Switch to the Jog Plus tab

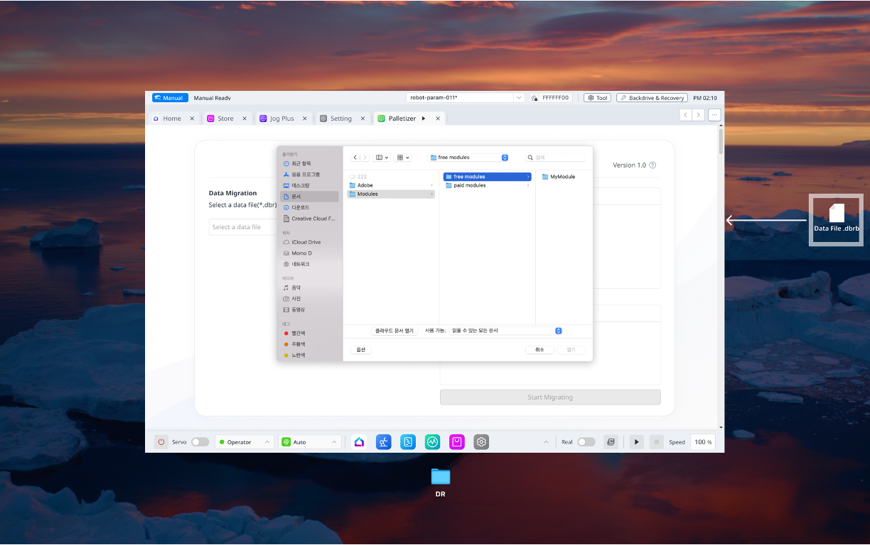pos(281,119)
